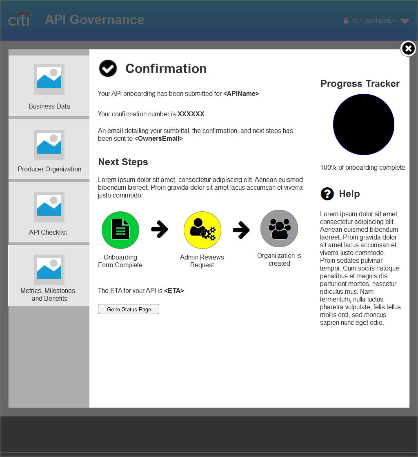Click the second arrow before Organization step
The image size is (418, 457).
tap(241, 230)
